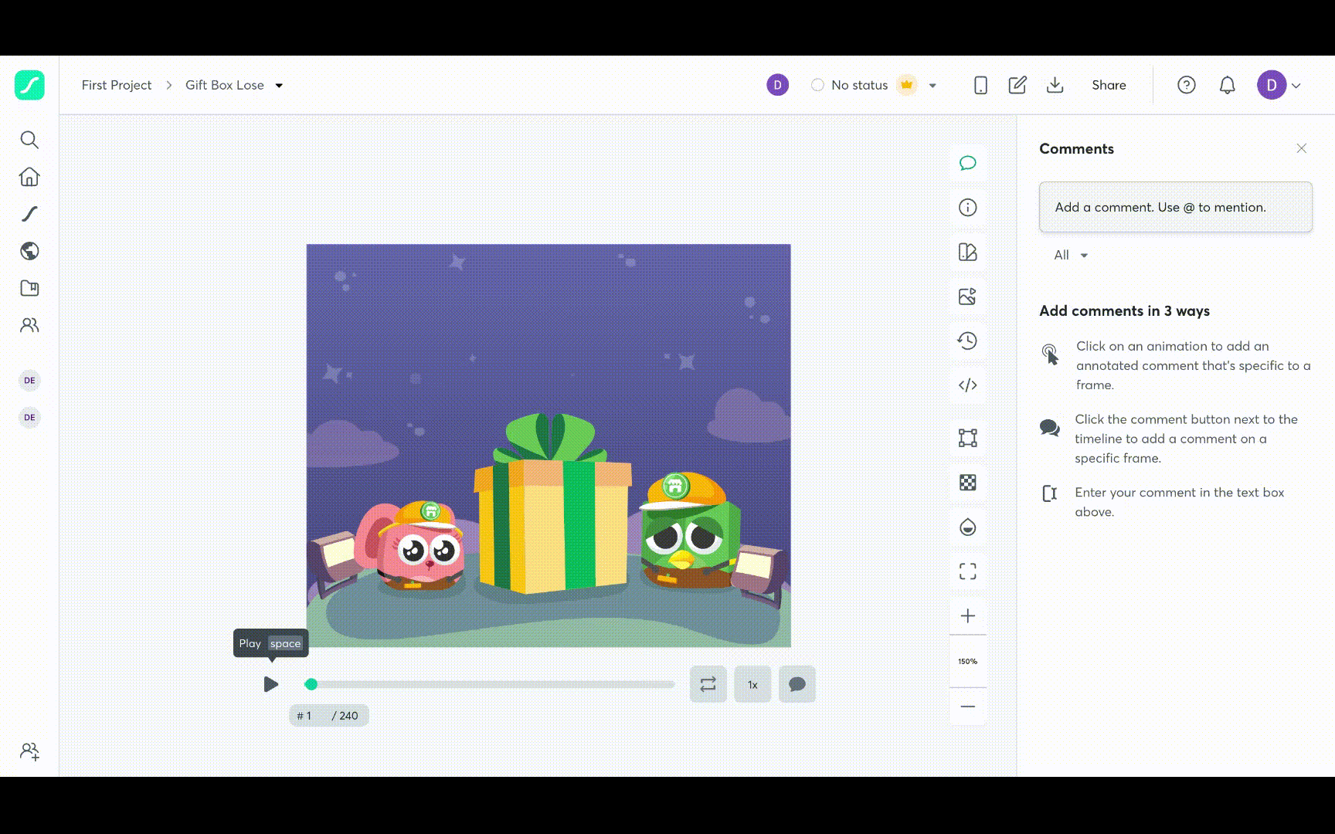Enter fullscreen preview mode

coord(968,571)
